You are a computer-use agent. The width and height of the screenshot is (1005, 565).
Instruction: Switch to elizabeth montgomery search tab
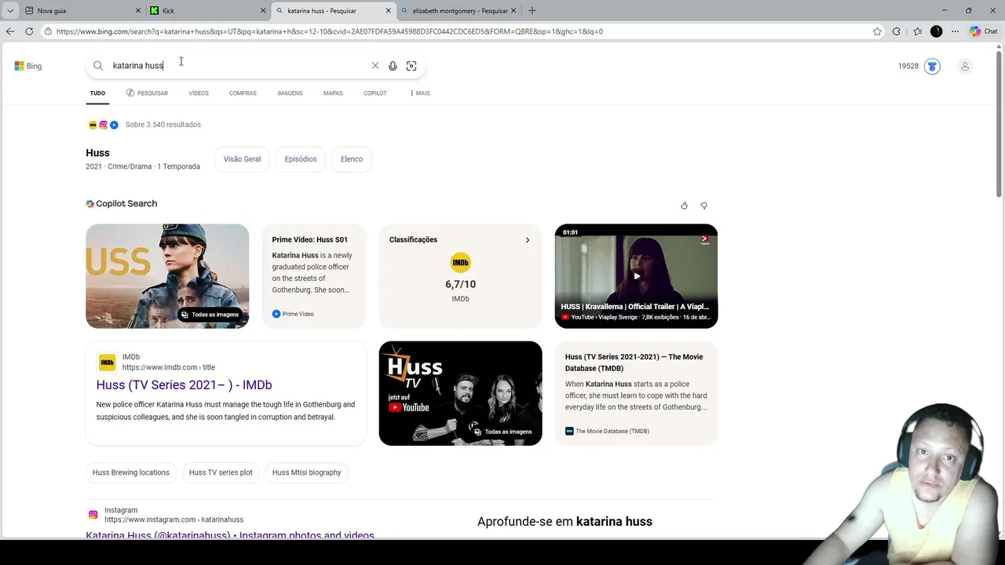coord(459,10)
